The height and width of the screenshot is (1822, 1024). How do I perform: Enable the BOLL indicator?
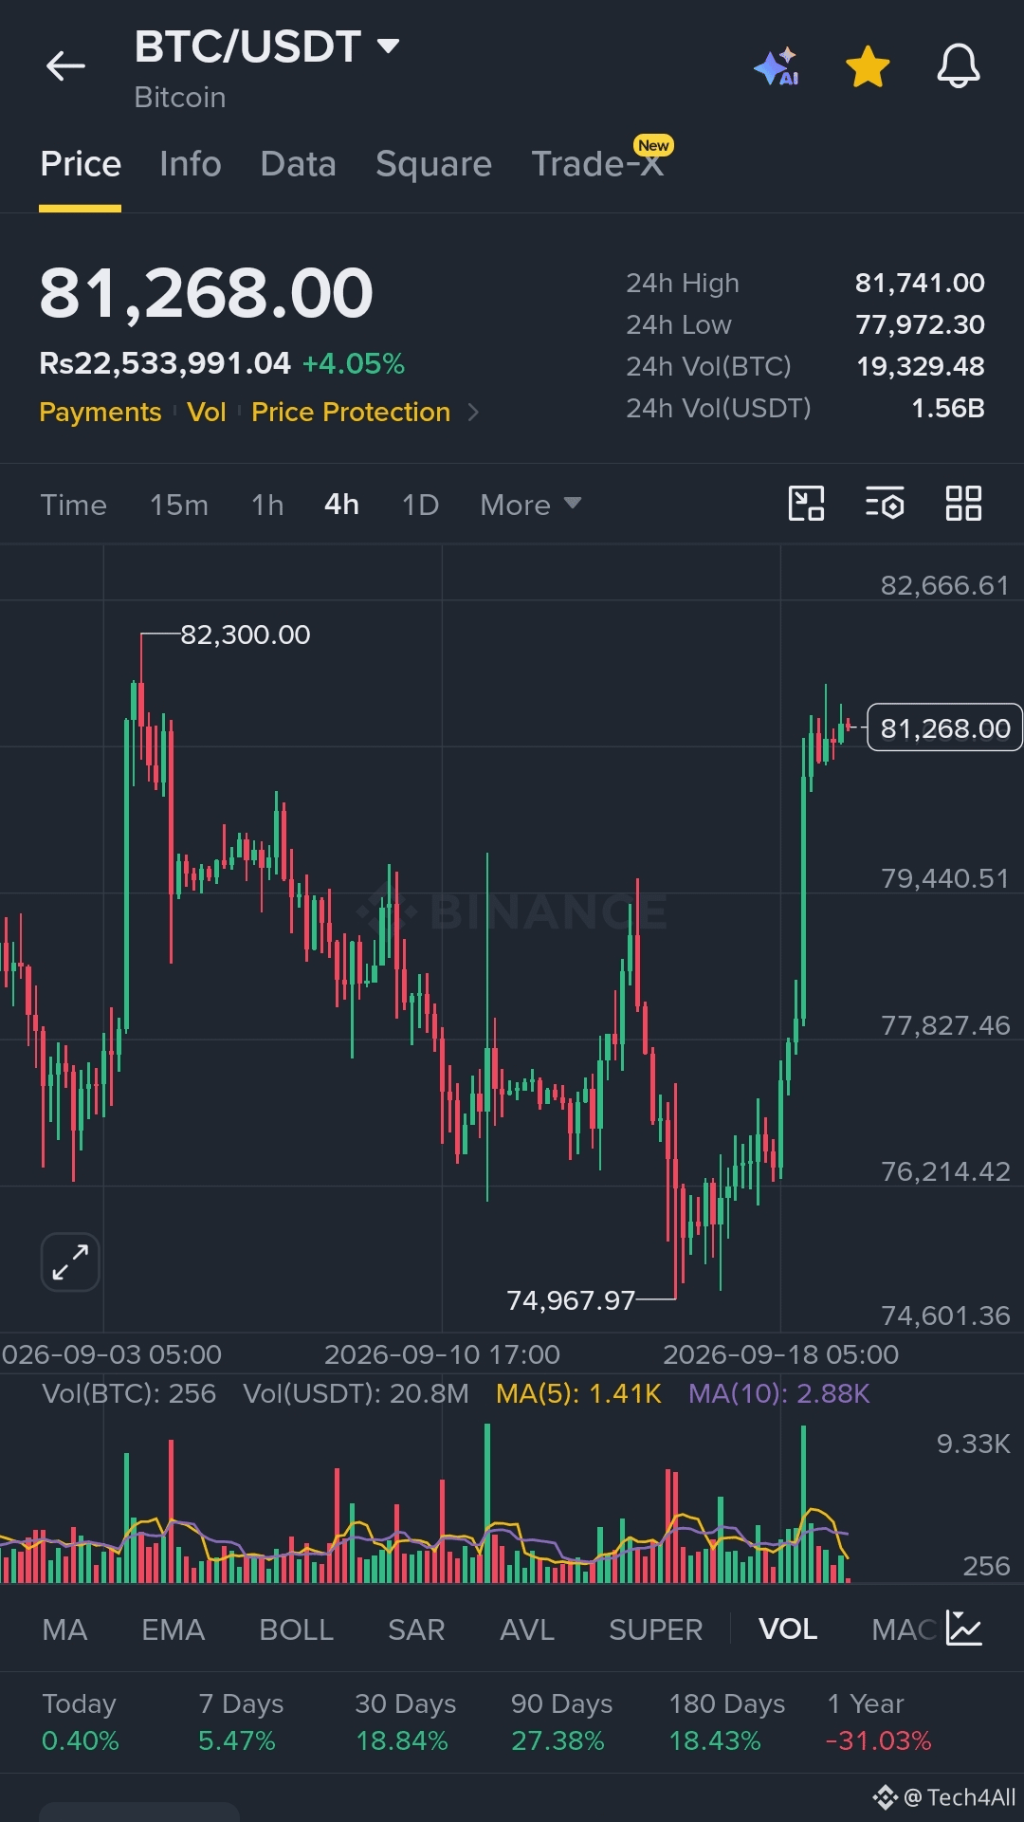coord(296,1629)
